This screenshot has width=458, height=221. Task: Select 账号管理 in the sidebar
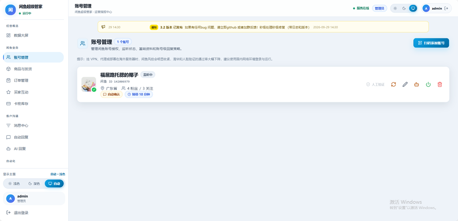click(x=33, y=57)
